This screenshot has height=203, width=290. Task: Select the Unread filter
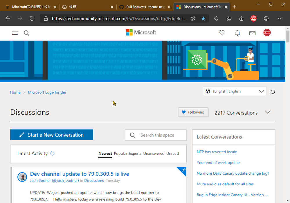172,153
